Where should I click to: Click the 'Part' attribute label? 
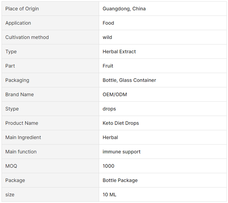(10, 66)
